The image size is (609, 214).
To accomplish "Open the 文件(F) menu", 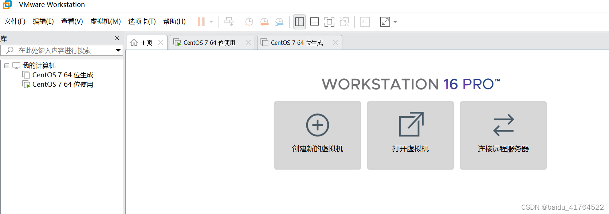I will (x=15, y=22).
